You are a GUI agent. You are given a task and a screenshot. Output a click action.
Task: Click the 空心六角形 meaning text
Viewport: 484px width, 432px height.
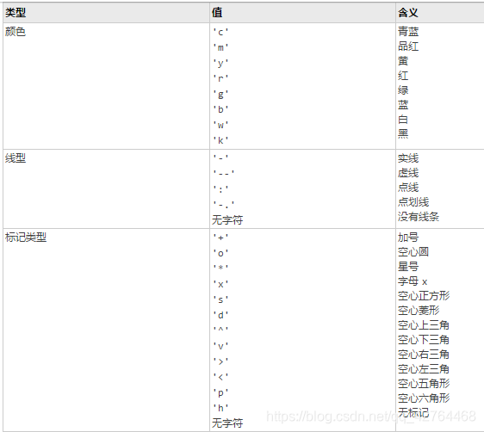coord(424,398)
